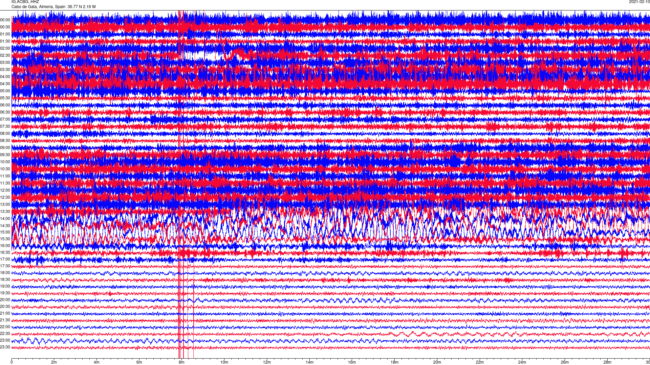Click the 28m tick on the time axis
This screenshot has height=365, width=650.
click(607, 362)
